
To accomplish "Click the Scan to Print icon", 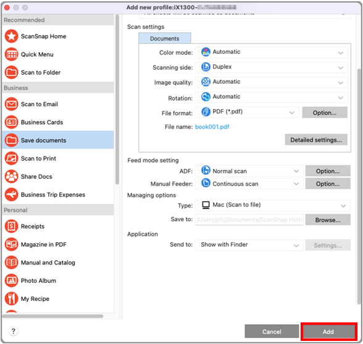I will click(11, 158).
